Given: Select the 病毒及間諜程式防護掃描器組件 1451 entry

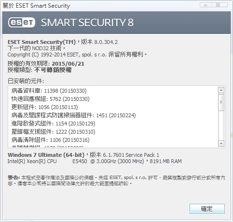Looking at the screenshot, I should click(73, 115).
